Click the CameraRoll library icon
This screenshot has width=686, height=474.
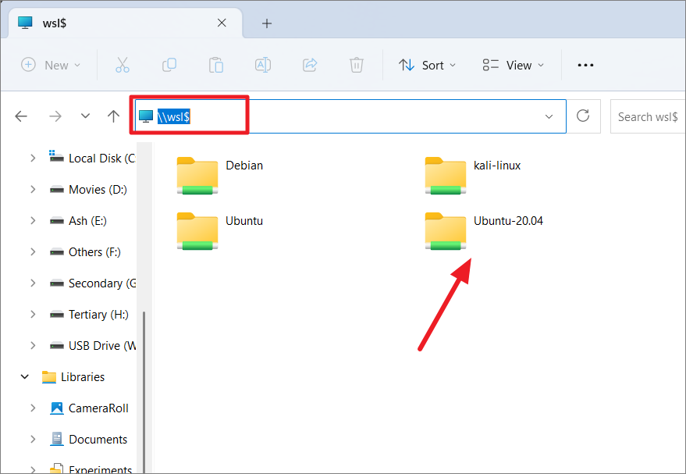57,408
